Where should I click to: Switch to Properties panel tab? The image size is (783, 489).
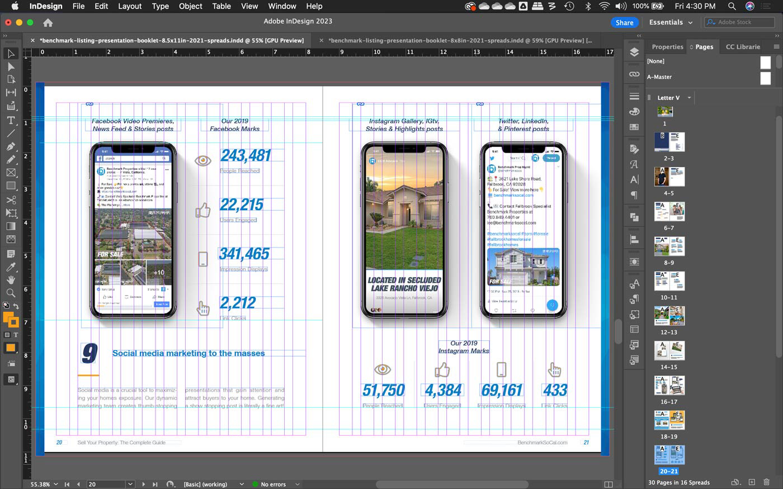point(667,47)
